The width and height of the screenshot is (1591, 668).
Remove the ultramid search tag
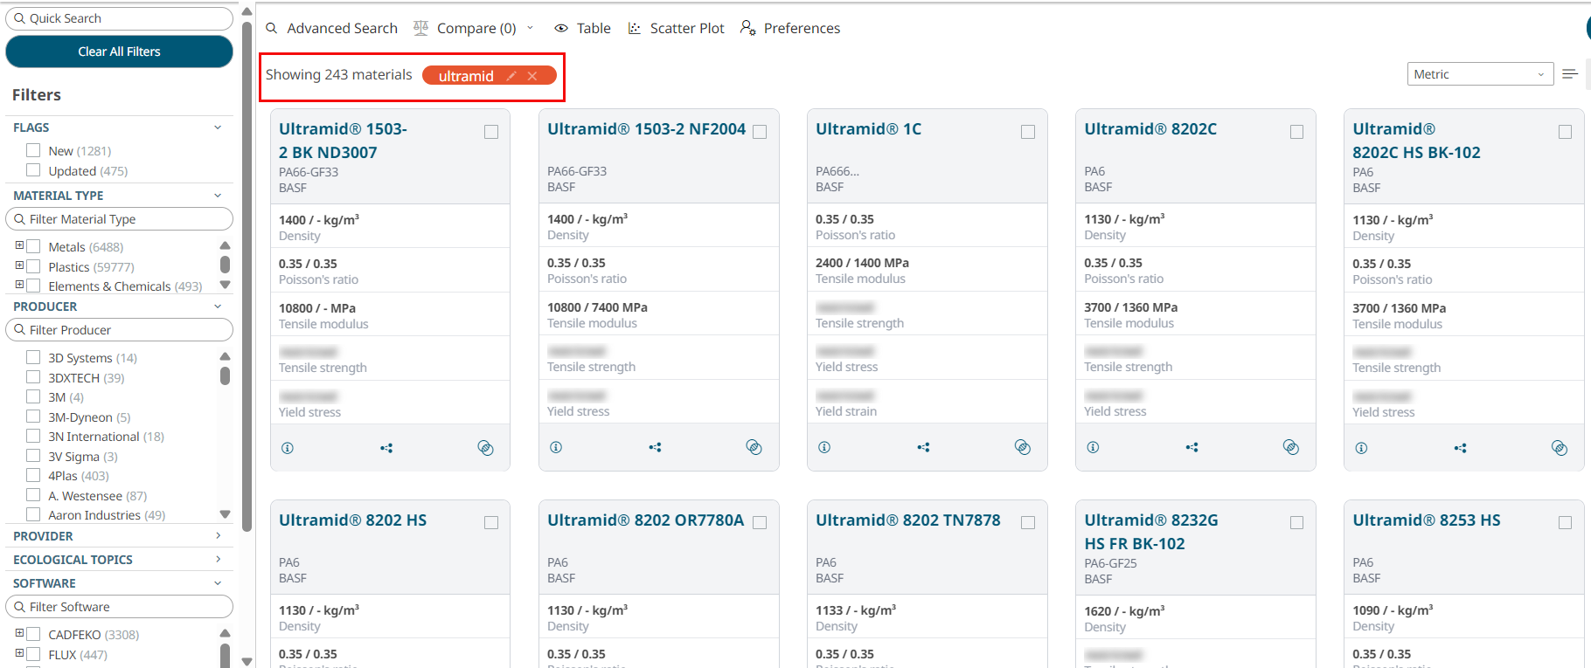click(x=532, y=76)
